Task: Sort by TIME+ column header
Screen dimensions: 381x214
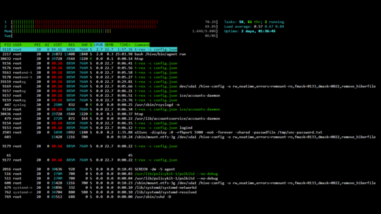Action: (x=125, y=45)
